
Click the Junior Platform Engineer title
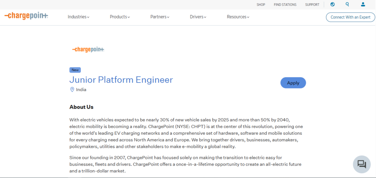click(x=121, y=80)
